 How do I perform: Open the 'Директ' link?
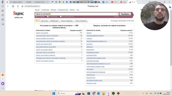(37, 10)
